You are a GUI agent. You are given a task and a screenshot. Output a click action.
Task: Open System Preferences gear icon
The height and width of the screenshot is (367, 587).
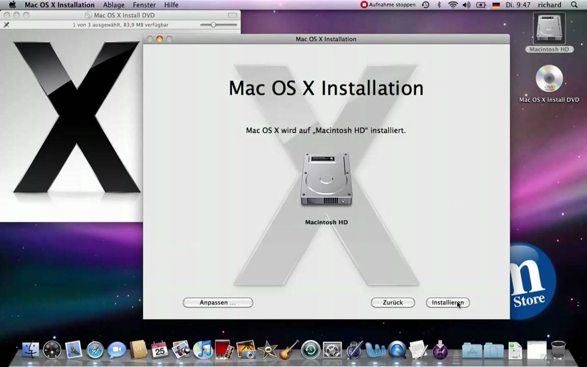pyautogui.click(x=332, y=350)
